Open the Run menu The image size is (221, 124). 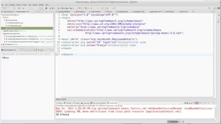point(30,5)
